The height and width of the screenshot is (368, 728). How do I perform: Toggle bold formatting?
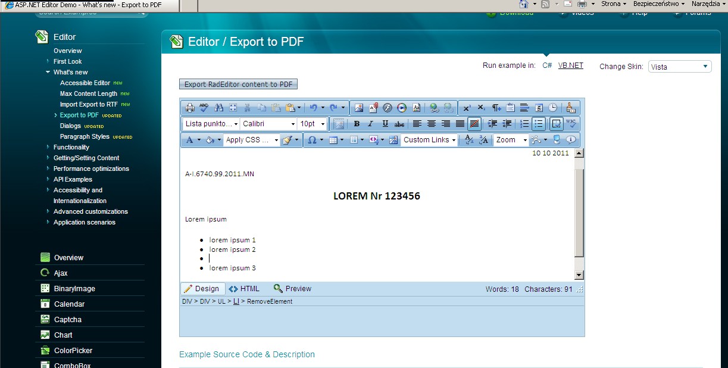click(x=357, y=124)
